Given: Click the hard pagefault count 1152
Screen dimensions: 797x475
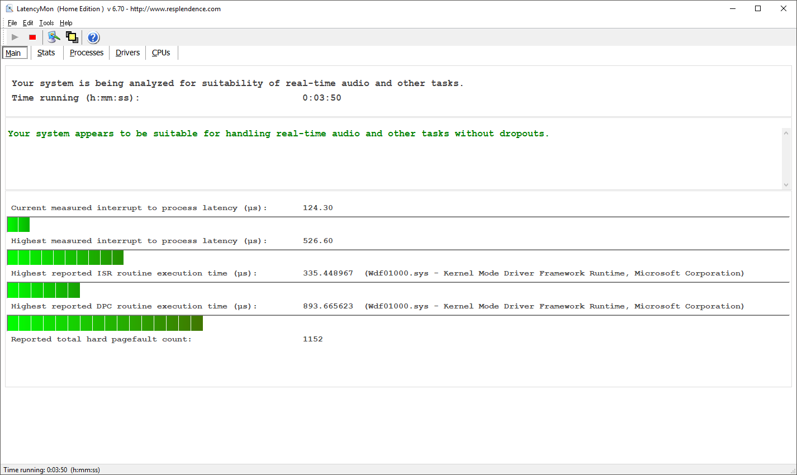Looking at the screenshot, I should pos(313,339).
